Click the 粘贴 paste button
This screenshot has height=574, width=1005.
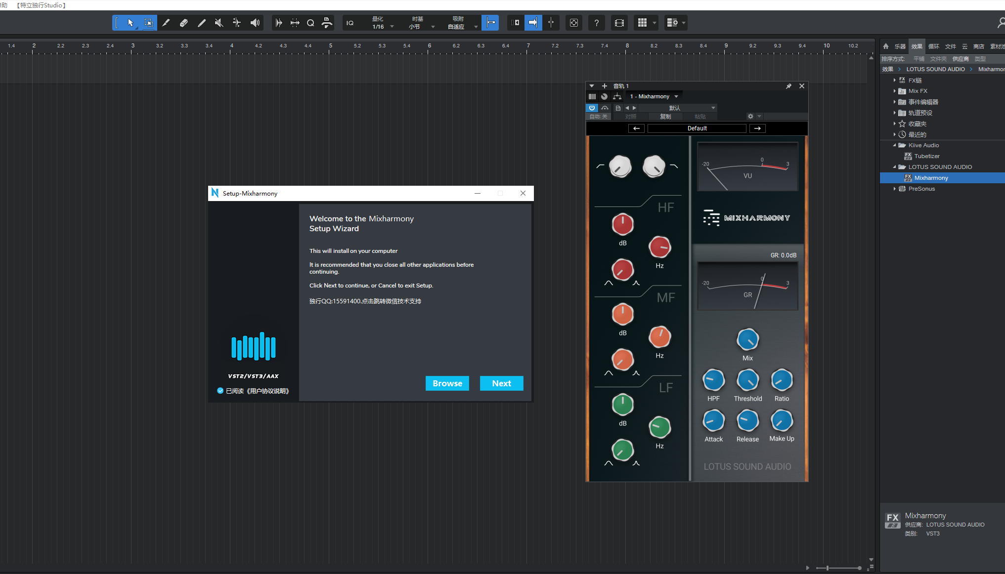699,117
